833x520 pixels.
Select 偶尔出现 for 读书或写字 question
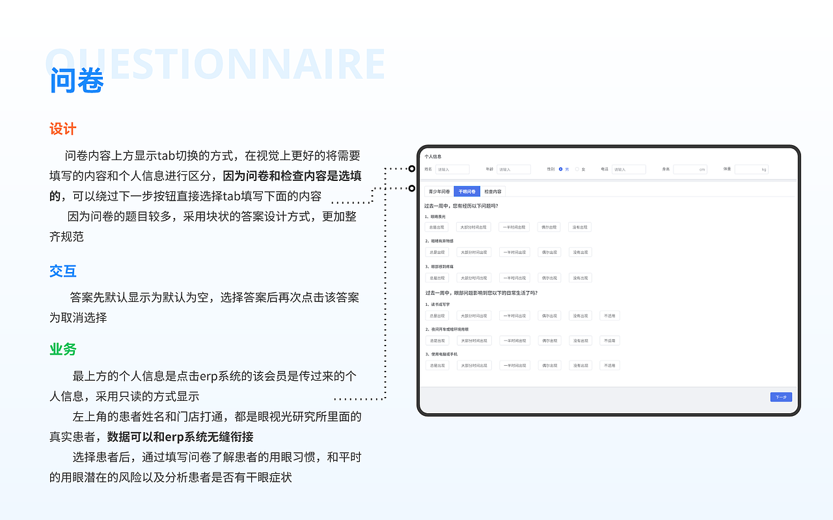[549, 315]
